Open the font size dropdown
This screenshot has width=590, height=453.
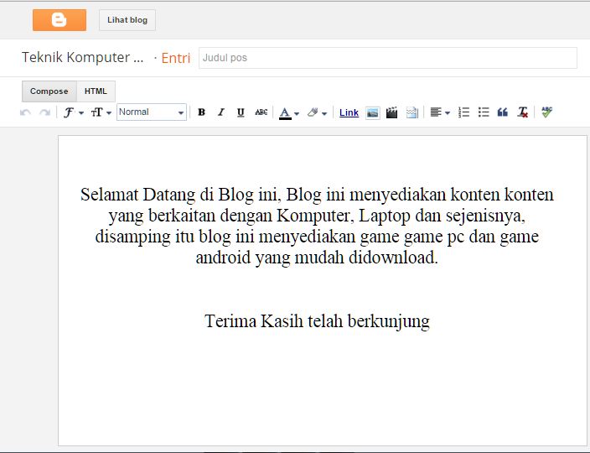(101, 112)
